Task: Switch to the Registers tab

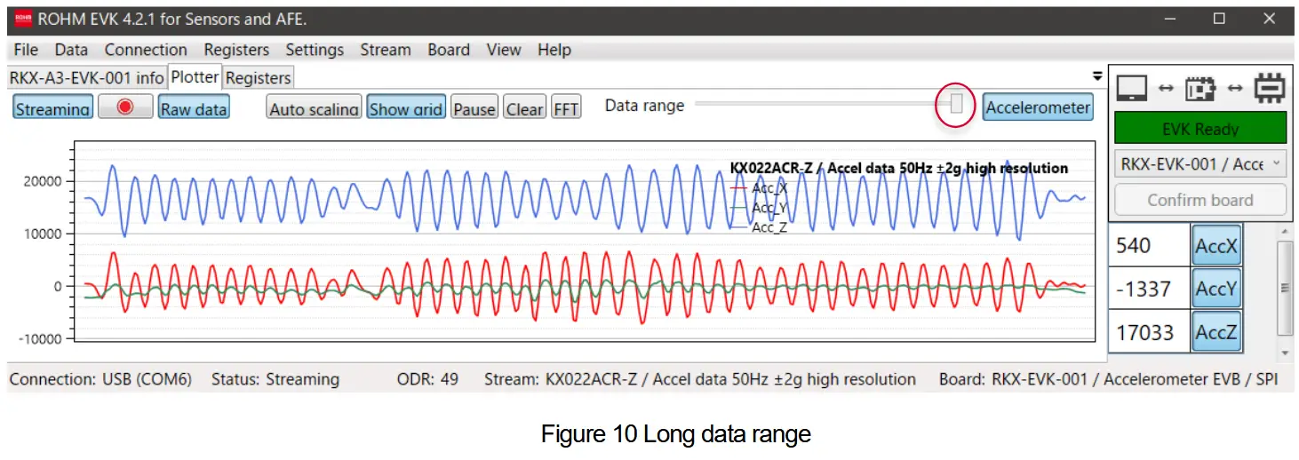Action: click(x=258, y=77)
